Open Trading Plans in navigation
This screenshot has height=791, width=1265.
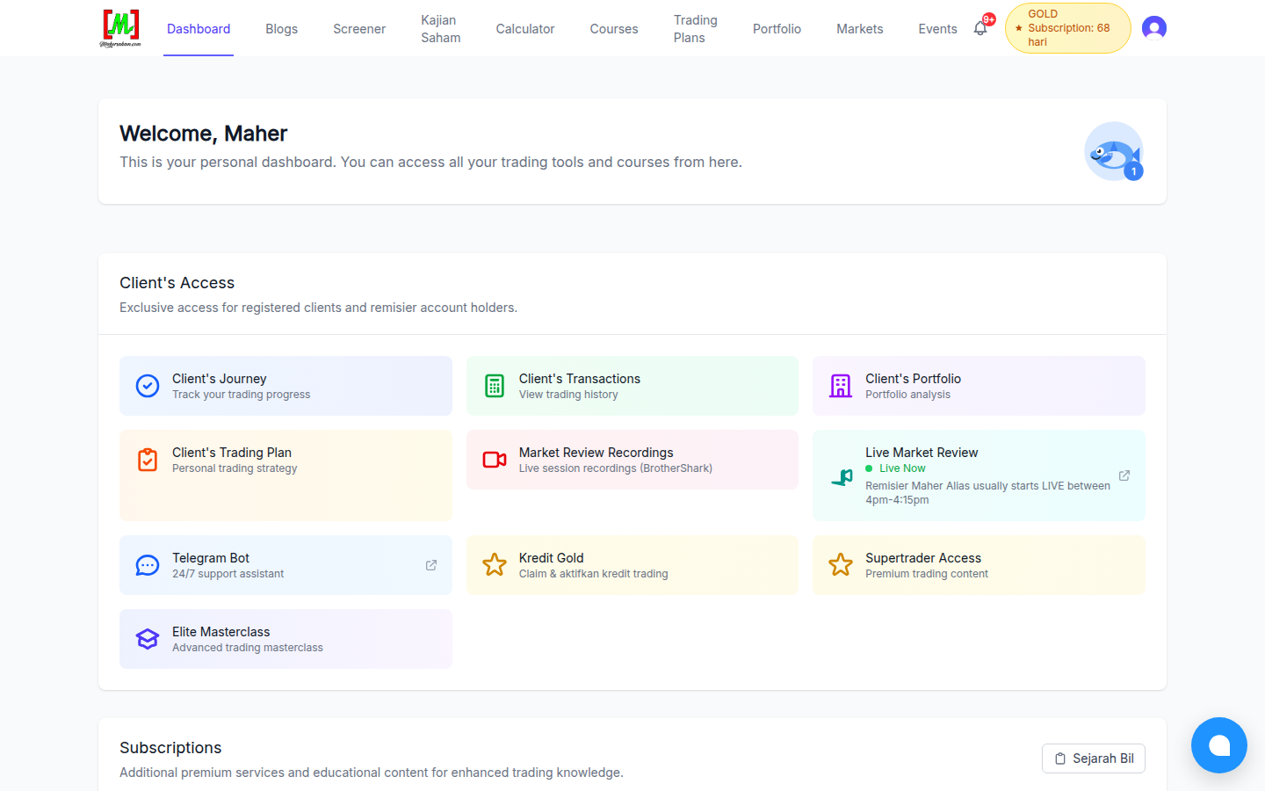[x=696, y=29]
